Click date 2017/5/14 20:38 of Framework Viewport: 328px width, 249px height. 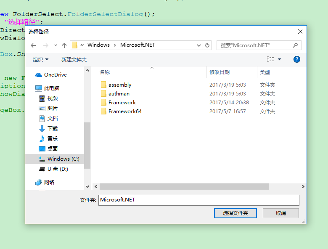pos(229,103)
